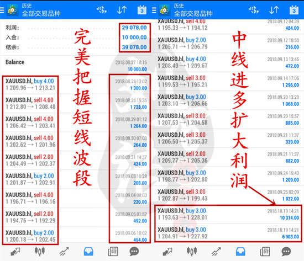Tap profit 264.00 dated 2018.08.30
The image size is (304, 261).
point(140,145)
